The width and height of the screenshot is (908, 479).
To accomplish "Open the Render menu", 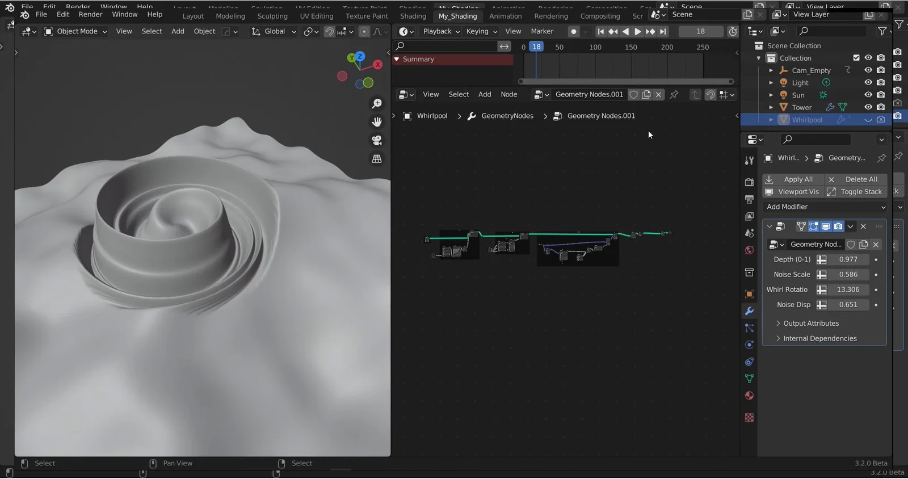I will [91, 15].
